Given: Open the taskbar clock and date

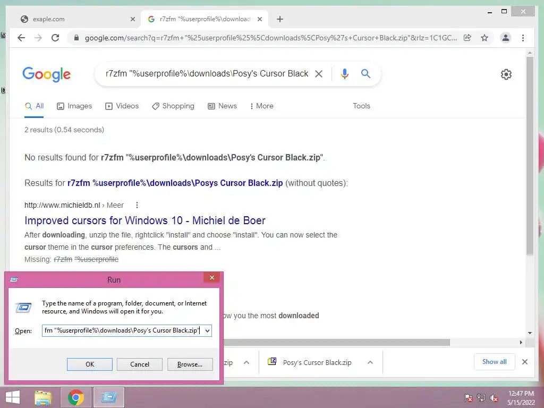Looking at the screenshot, I should tap(521, 398).
